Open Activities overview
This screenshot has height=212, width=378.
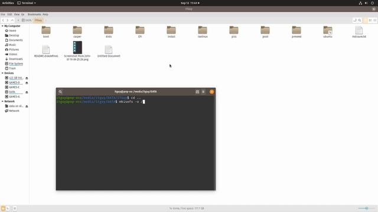point(8,3)
